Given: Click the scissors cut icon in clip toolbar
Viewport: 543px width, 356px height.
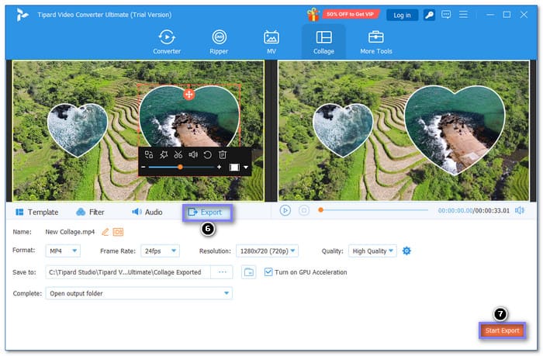Looking at the screenshot, I should (178, 154).
